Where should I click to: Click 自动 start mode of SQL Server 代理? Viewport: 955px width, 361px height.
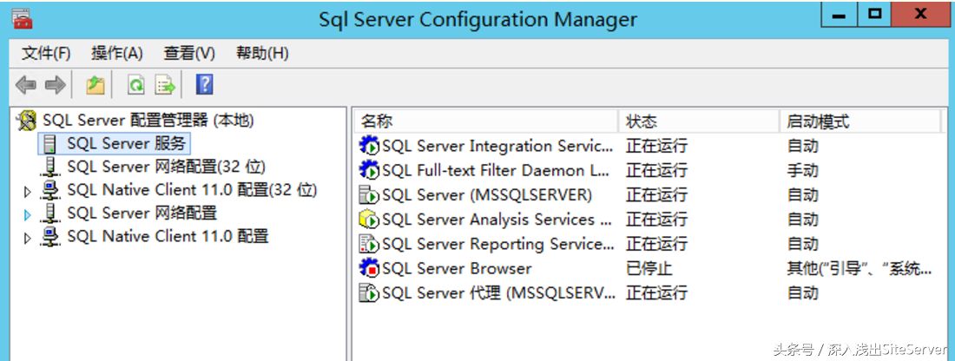point(802,292)
